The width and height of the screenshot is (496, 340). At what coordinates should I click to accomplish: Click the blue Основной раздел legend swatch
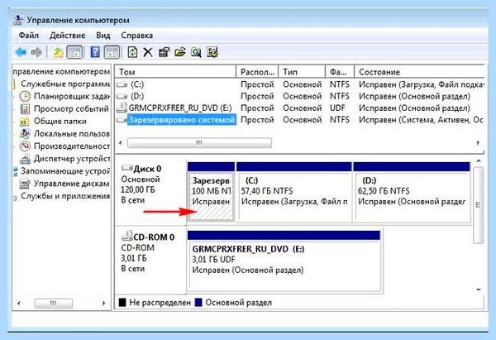click(x=198, y=303)
